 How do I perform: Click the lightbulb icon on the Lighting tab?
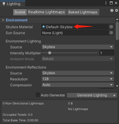coord(4,4)
